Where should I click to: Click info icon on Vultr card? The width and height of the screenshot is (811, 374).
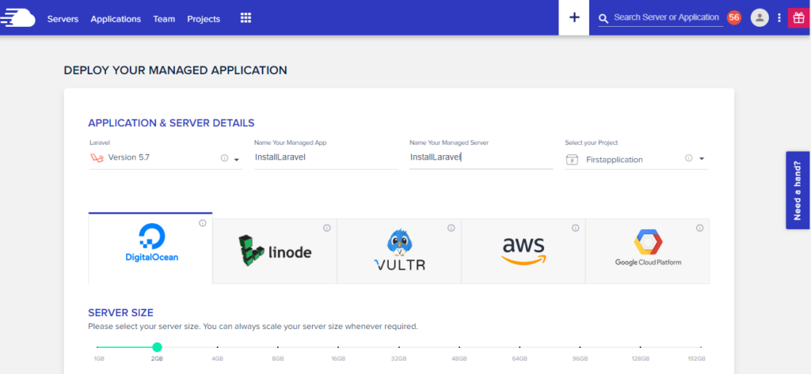[x=451, y=228]
